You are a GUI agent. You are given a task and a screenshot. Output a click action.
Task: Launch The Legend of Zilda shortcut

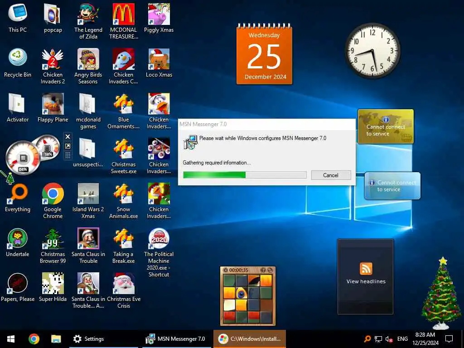click(88, 21)
